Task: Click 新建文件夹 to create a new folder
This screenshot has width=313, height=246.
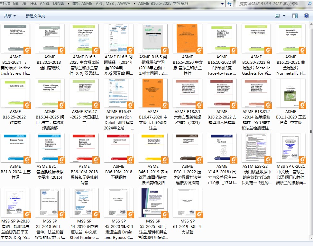Action: pos(35,16)
